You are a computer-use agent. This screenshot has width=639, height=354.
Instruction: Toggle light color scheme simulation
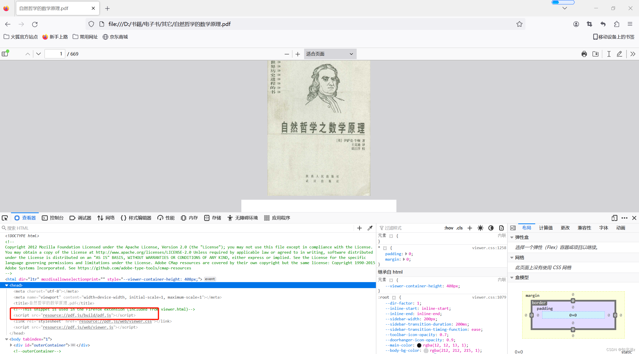(480, 228)
